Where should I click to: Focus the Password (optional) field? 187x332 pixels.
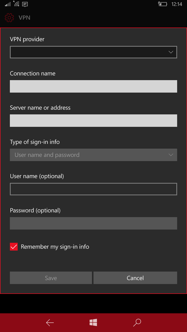point(93,223)
